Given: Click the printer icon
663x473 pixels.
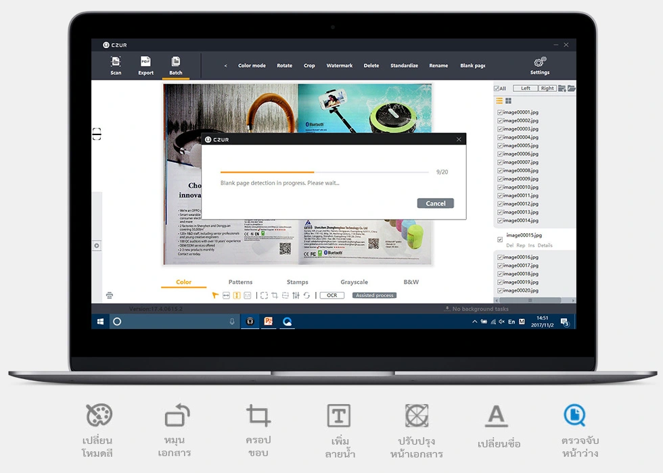Looking at the screenshot, I should click(110, 295).
